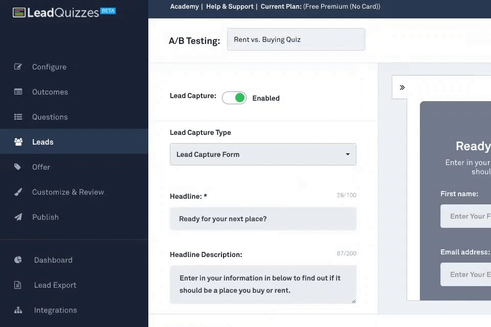Screen dimensions: 491x327
Task: Open the Lead Capture Type dropdown
Action: 263,154
